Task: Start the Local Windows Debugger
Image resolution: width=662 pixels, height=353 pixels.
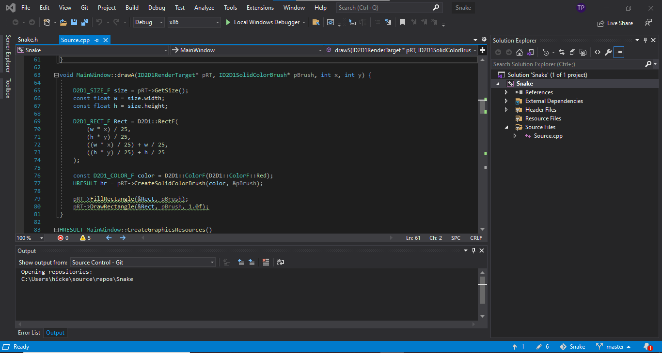Action: (x=261, y=22)
